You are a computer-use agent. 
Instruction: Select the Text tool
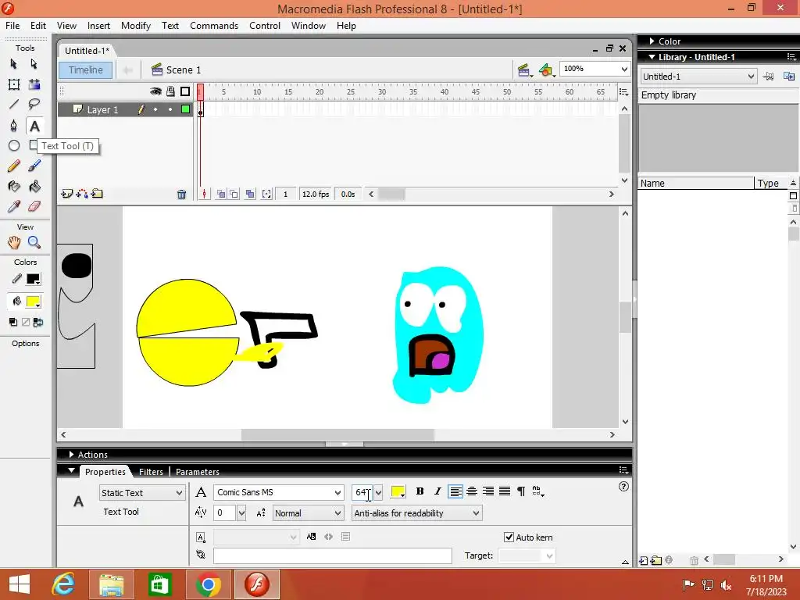(34, 126)
